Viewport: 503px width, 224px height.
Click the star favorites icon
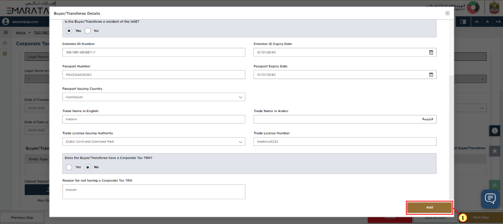(x=495, y=151)
